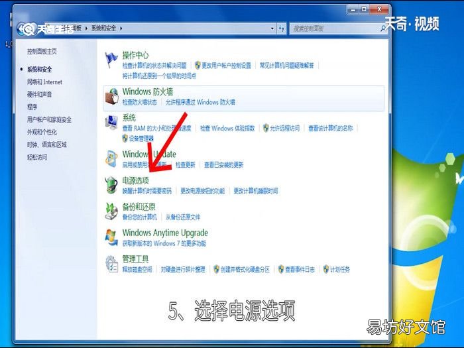Click 从备份还原文件 link
Viewport: 464px width, 348px height.
click(x=183, y=217)
